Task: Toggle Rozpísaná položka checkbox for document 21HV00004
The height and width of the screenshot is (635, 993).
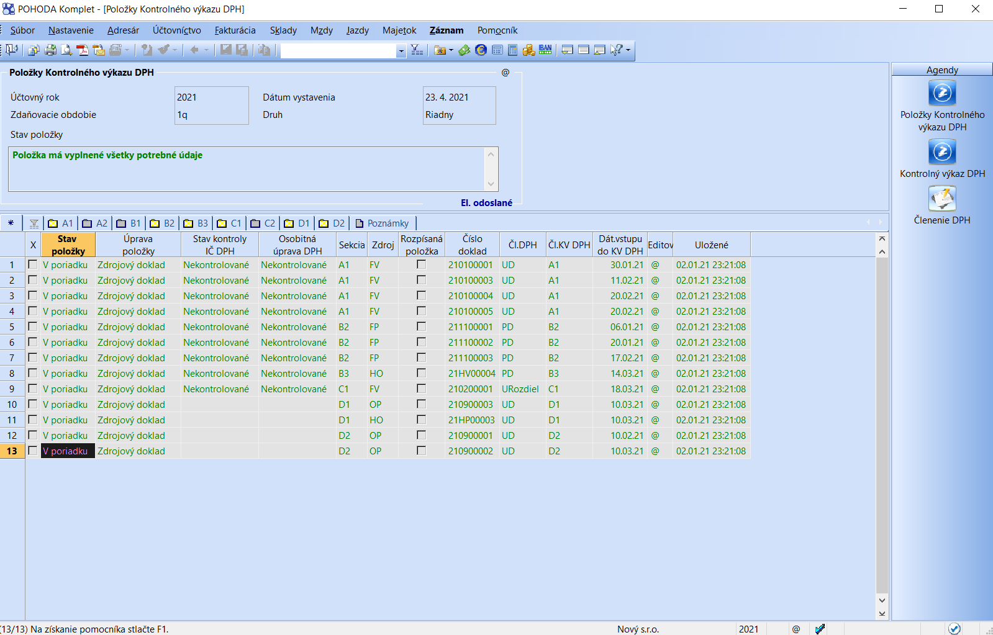Action: coord(422,373)
